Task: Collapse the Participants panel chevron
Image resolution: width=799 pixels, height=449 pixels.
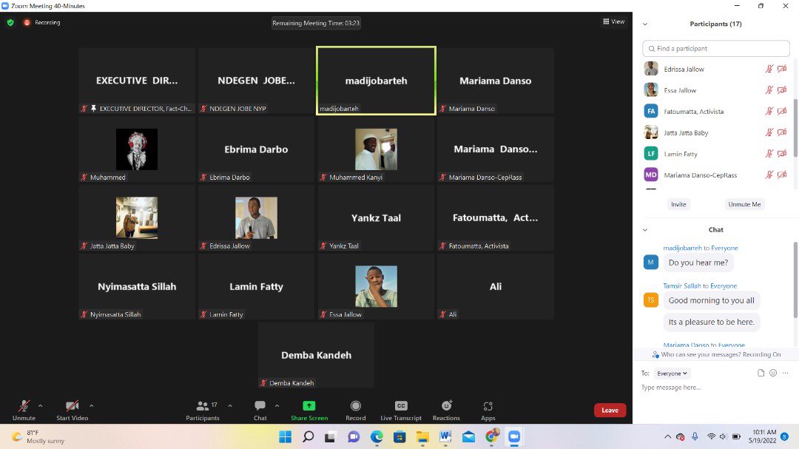Action: pyautogui.click(x=645, y=24)
